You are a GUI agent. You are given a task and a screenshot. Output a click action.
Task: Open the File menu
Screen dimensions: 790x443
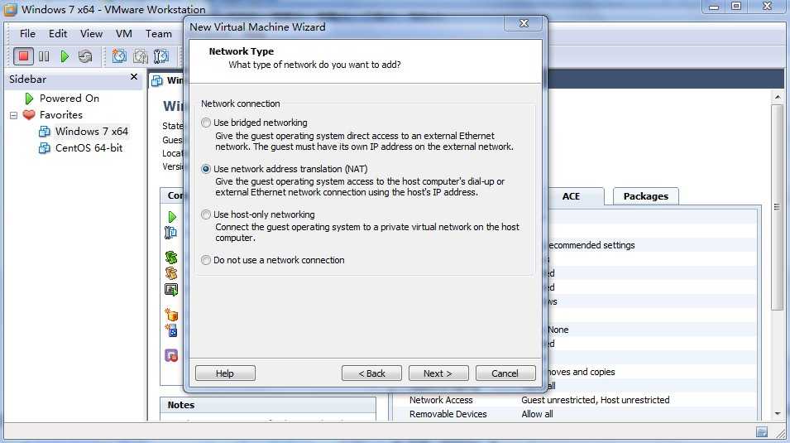point(27,34)
